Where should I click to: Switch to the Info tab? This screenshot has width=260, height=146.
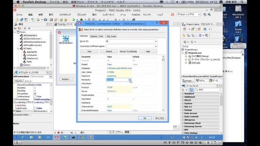(x=101, y=36)
